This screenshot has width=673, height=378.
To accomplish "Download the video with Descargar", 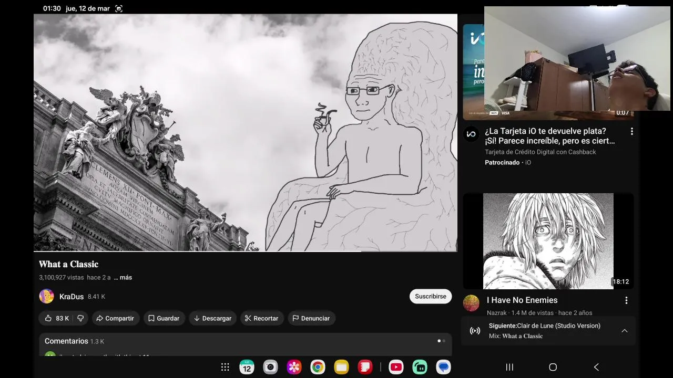I will pyautogui.click(x=212, y=318).
